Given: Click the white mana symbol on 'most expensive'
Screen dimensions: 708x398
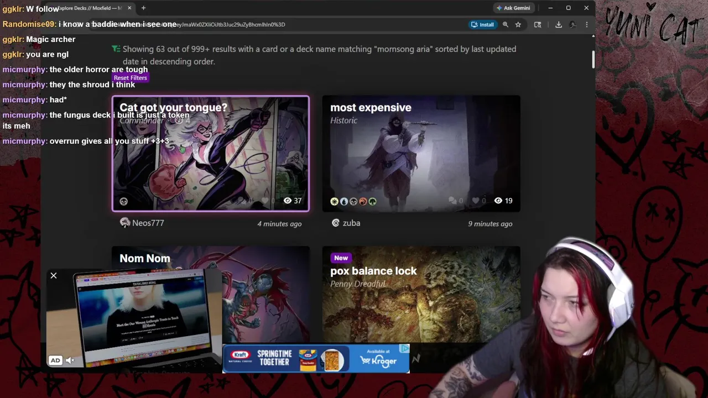Looking at the screenshot, I should tap(334, 201).
